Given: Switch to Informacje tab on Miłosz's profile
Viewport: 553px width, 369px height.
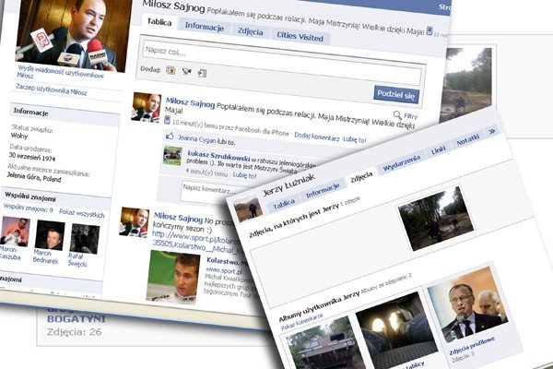Looking at the screenshot, I should point(205,27).
